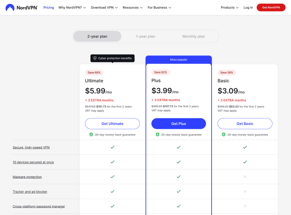Click the Most popular banner above Plus
Image resolution: width=291 pixels, height=215 pixels.
(x=179, y=60)
